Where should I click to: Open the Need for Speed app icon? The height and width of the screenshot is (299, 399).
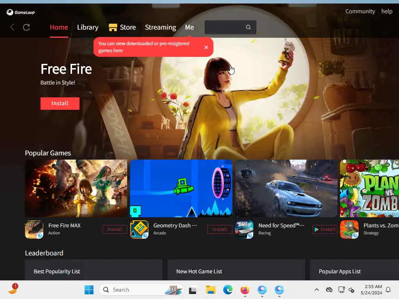(x=244, y=229)
